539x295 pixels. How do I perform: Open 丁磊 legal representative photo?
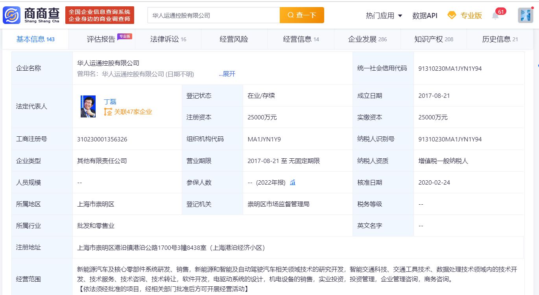88,106
